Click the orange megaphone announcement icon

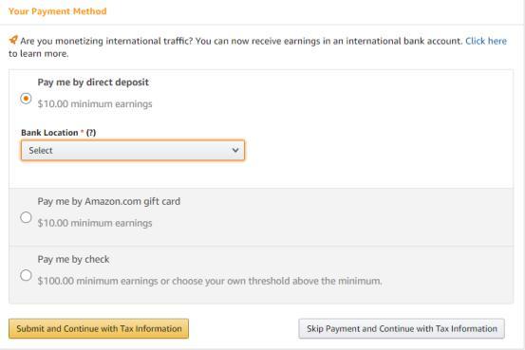click(13, 40)
